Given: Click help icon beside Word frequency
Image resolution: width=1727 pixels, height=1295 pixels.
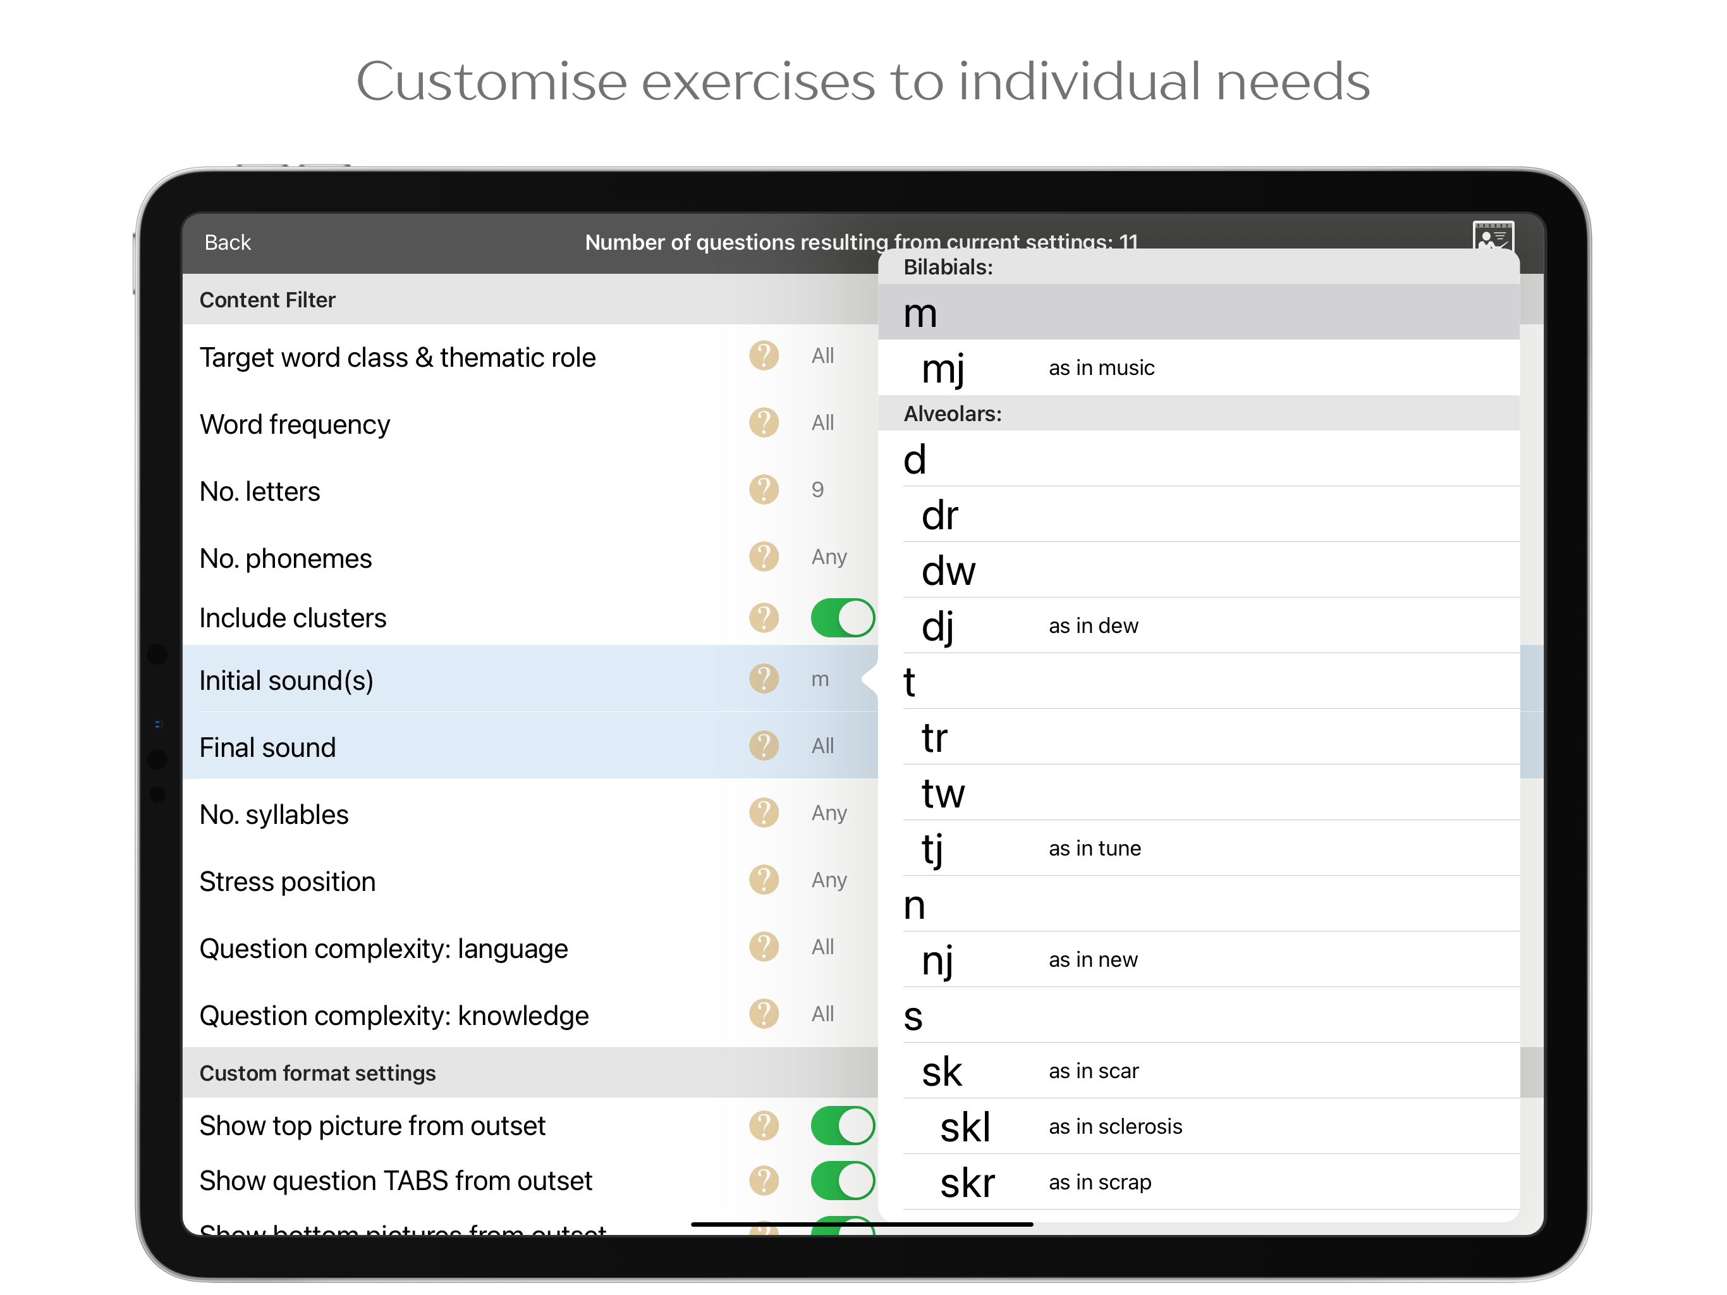Looking at the screenshot, I should [764, 423].
